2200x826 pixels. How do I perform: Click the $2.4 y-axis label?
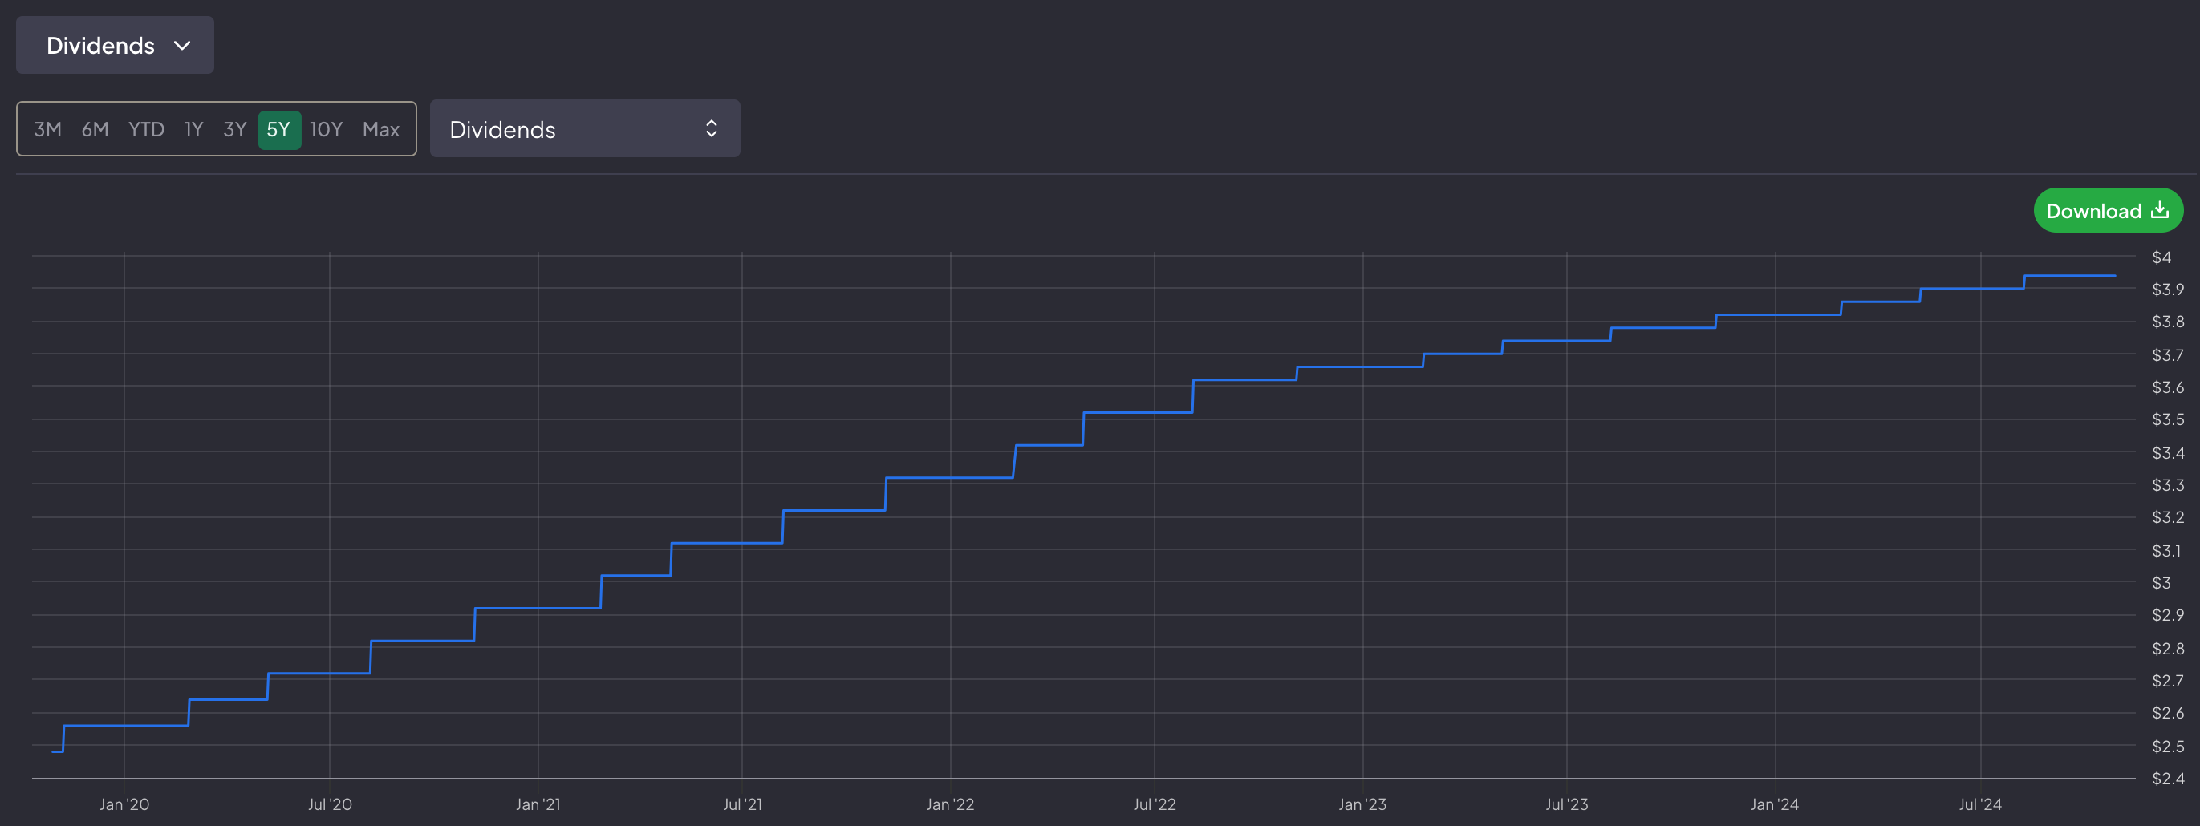tap(2168, 779)
